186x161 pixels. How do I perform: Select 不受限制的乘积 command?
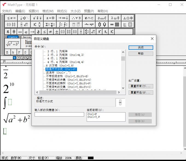click(69, 83)
